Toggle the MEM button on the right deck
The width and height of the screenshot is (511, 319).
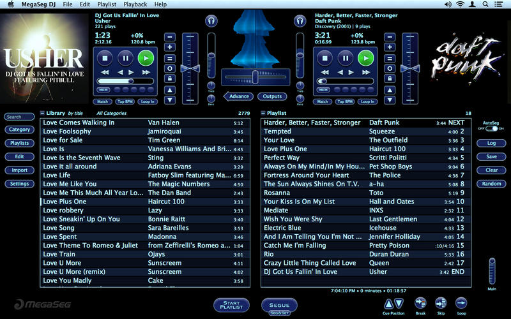[323, 90]
